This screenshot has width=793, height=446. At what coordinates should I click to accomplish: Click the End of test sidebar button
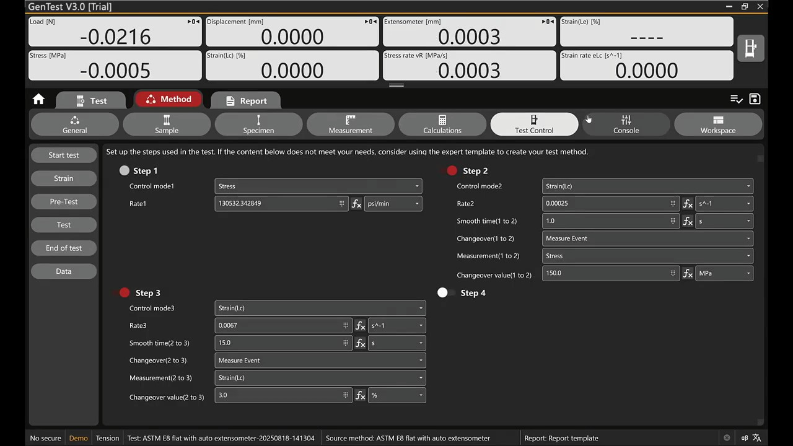pyautogui.click(x=64, y=248)
